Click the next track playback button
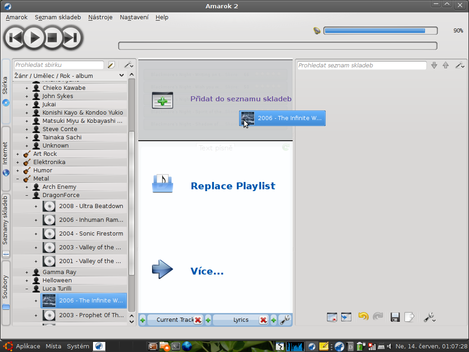 click(71, 38)
